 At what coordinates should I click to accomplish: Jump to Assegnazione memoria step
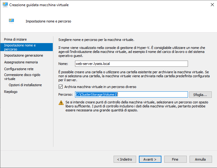(x=21, y=62)
